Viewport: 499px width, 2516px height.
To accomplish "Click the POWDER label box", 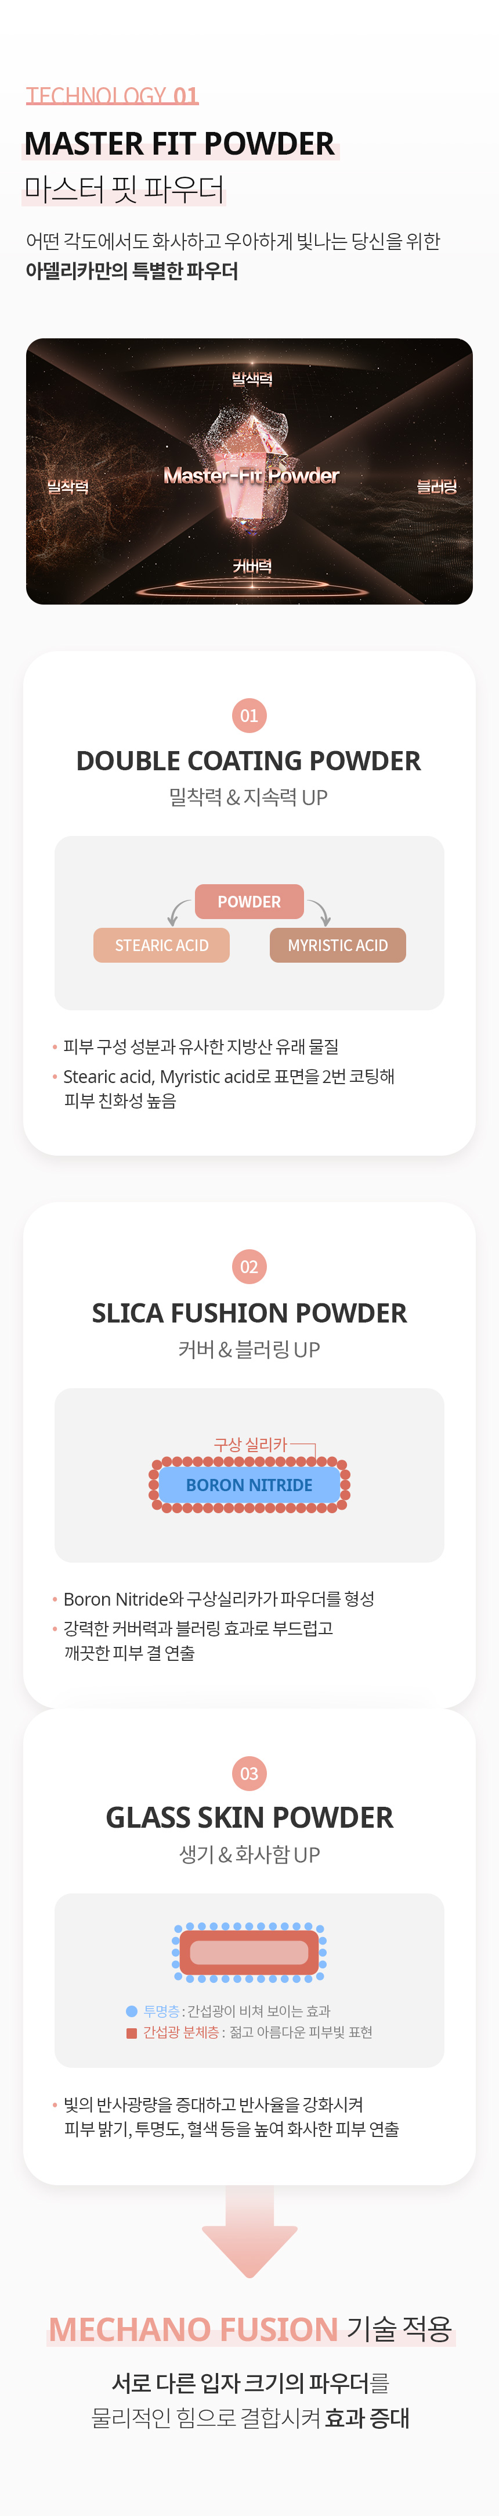I will pos(249,902).
